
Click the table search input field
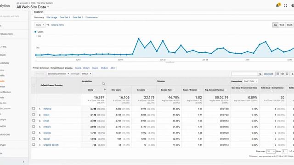(244, 74)
